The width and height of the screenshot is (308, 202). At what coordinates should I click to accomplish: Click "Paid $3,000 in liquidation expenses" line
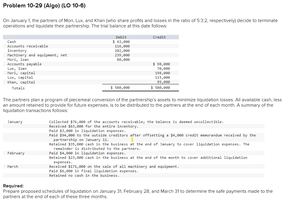tap(87, 131)
